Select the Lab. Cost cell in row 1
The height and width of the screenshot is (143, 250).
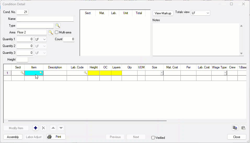click(204, 73)
